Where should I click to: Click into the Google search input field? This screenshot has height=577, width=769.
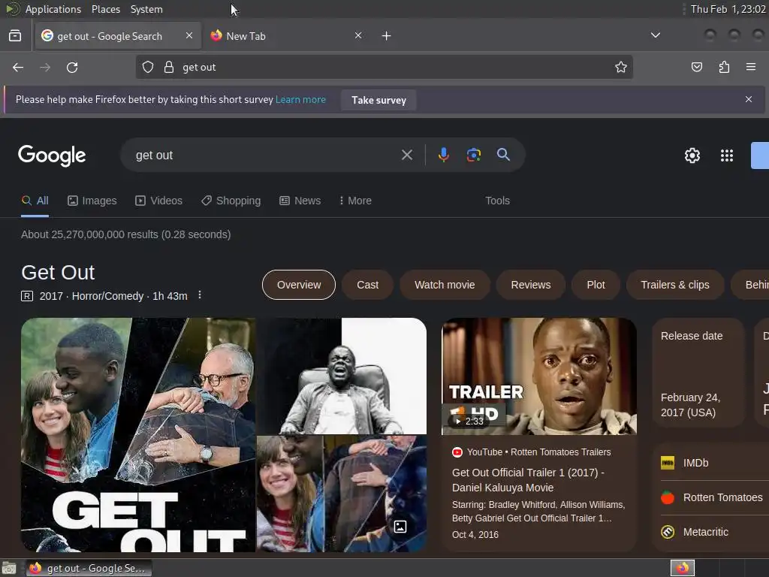coord(265,155)
